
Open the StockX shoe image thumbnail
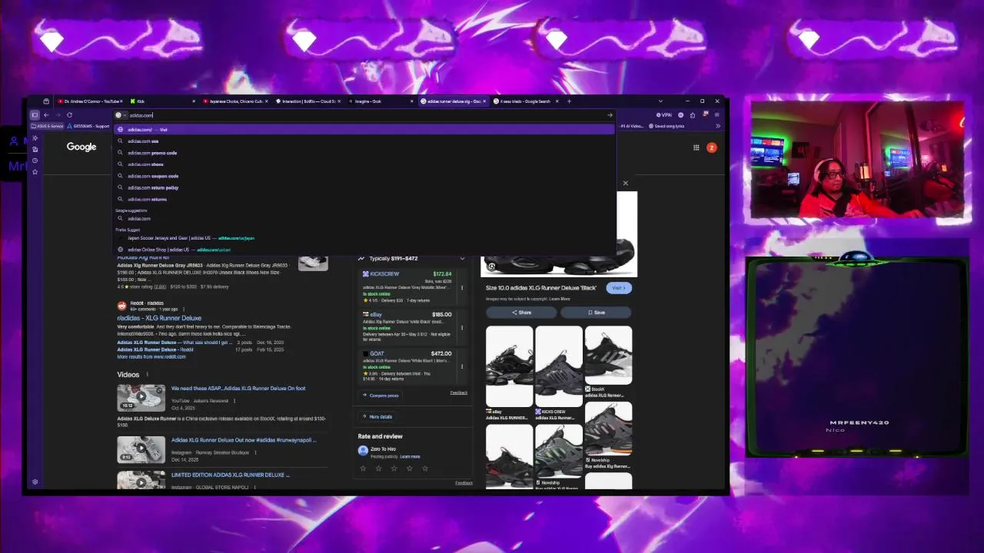click(x=608, y=355)
